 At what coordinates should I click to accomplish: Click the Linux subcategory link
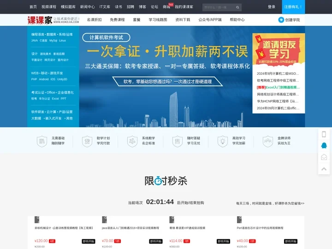(62, 41)
